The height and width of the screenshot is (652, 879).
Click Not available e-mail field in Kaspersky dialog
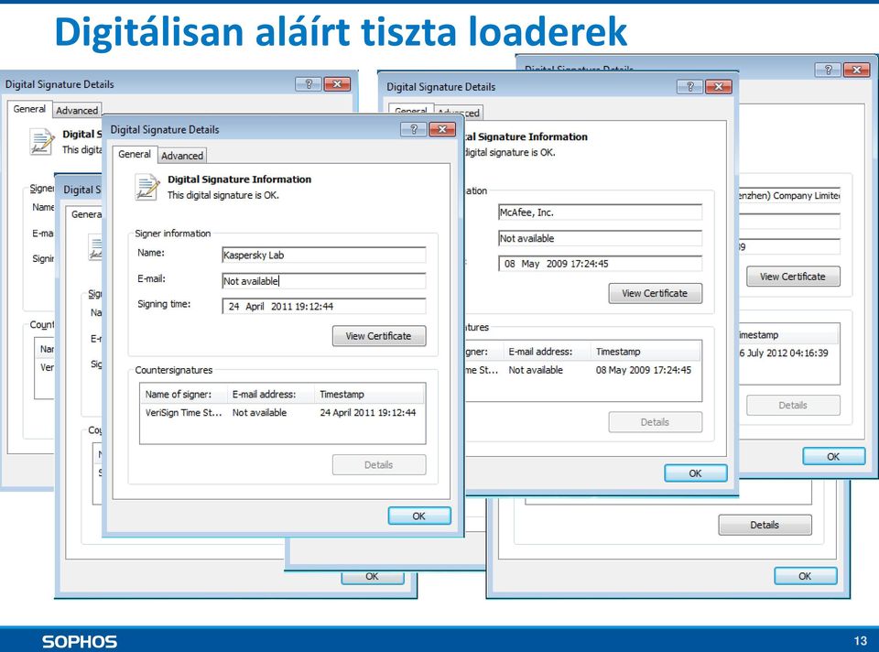coord(324,281)
